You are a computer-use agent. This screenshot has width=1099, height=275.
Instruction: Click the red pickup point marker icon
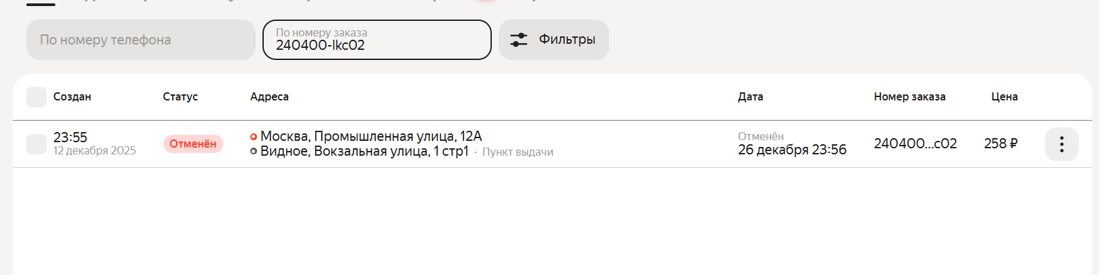pos(254,137)
